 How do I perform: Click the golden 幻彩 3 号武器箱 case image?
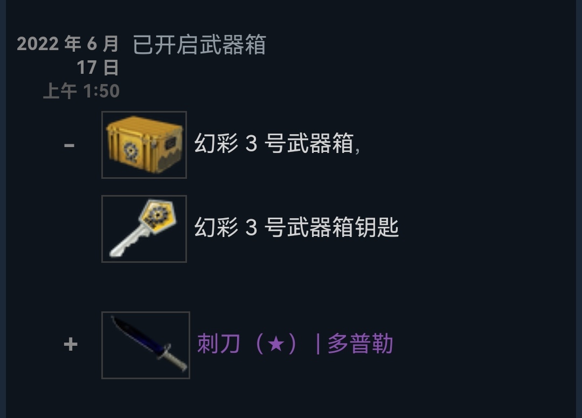[144, 145]
